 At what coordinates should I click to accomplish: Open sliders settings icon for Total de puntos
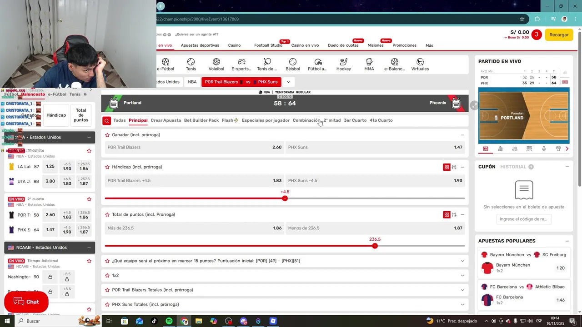pyautogui.click(x=454, y=215)
